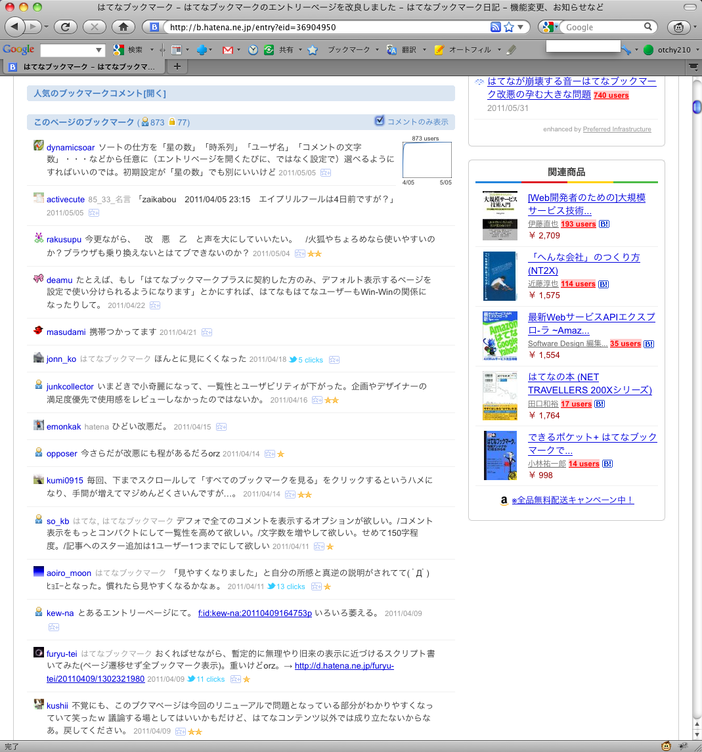Open the Preferred Infrastructure link

point(617,129)
